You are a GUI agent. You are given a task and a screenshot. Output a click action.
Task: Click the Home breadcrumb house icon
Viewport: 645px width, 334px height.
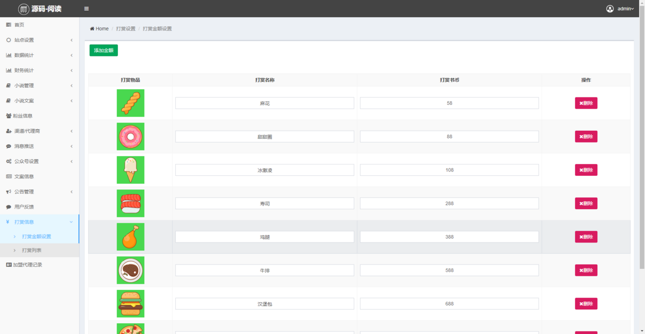(92, 29)
